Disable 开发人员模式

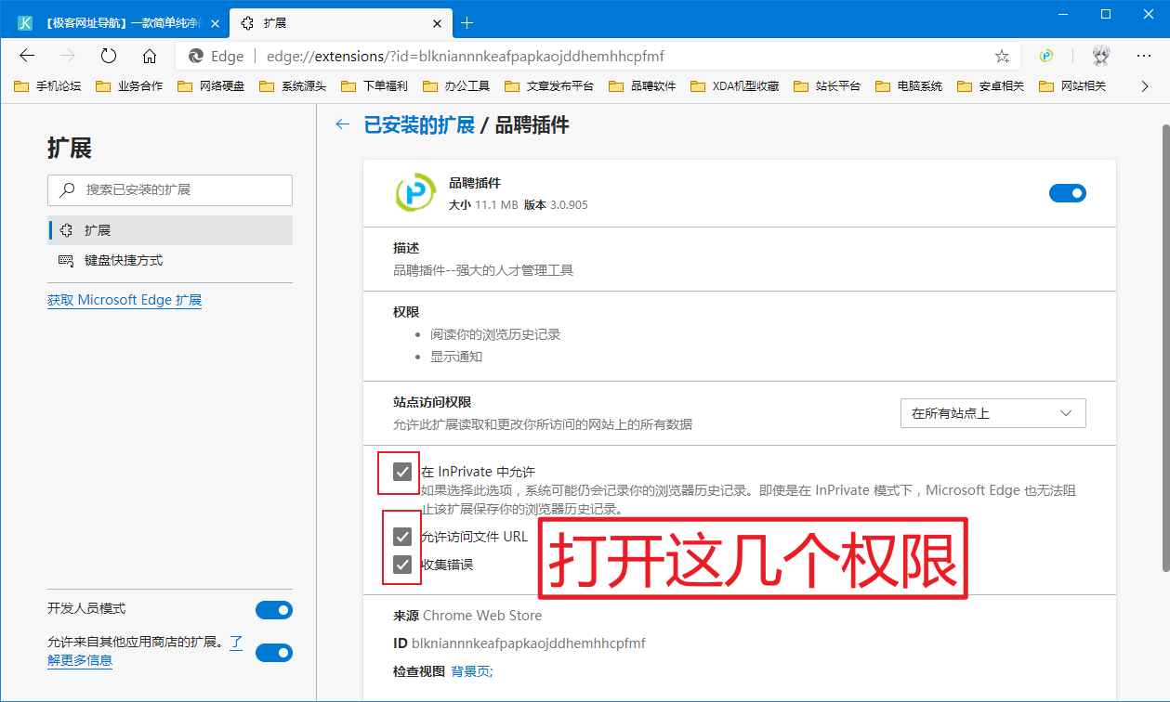273,610
